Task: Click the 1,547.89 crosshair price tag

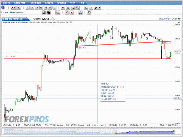Action: (x=178, y=98)
